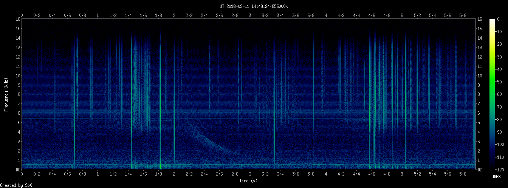The height and width of the screenshot is (188, 508).
Task: Click the "DC" label on the left frequency axis
Action: [x=18, y=170]
